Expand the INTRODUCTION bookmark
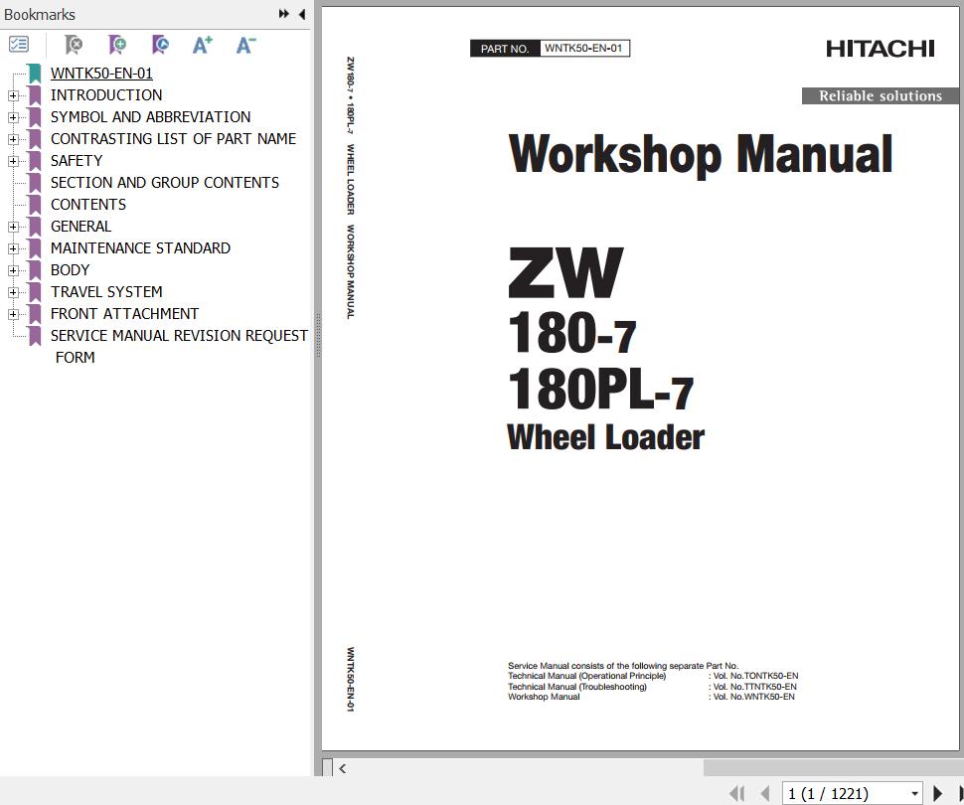964x805 pixels. (x=13, y=95)
